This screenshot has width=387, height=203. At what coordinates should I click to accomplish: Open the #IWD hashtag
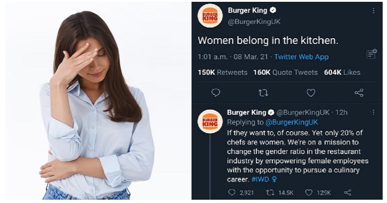point(260,179)
